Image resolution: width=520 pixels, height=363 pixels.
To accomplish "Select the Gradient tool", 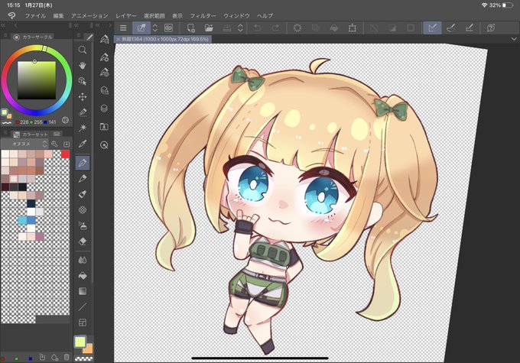I will tap(83, 291).
